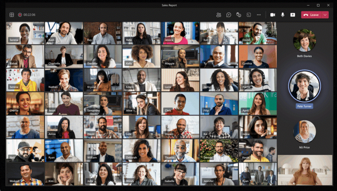Select Neil's video tile
Image resolution: width=337 pixels, height=191 pixels.
pos(25,151)
